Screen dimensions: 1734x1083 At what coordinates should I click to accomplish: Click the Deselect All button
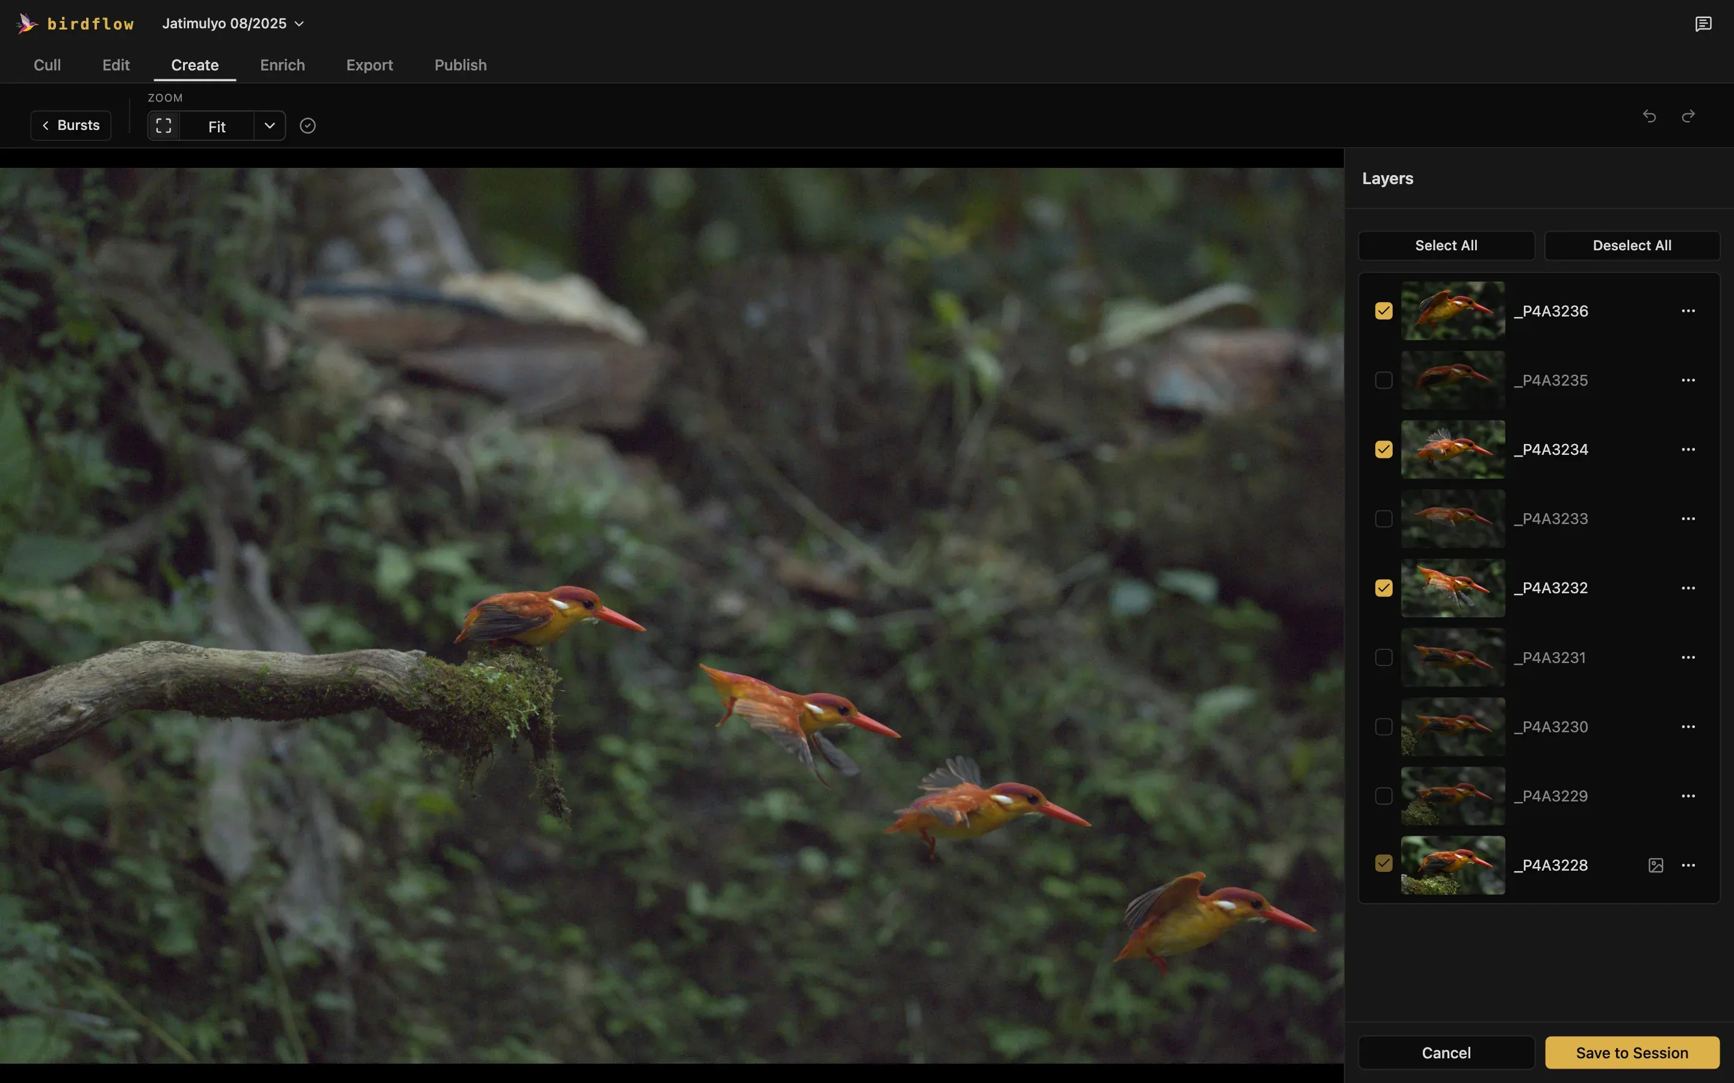1632,245
